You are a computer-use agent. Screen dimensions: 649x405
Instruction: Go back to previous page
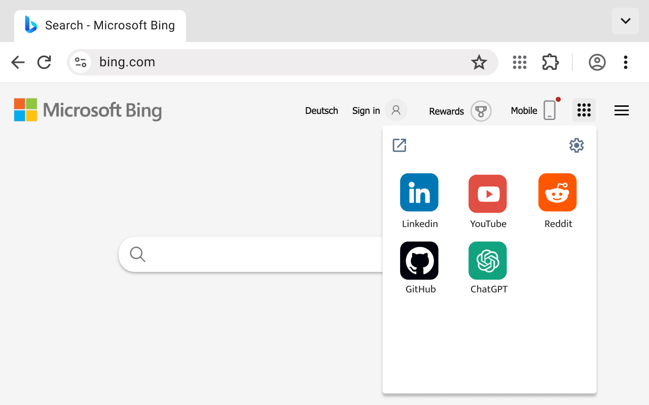tap(18, 62)
